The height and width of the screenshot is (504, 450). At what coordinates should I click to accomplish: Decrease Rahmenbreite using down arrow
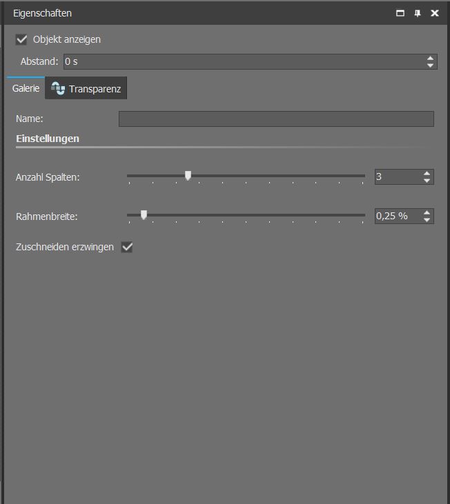pyautogui.click(x=427, y=220)
